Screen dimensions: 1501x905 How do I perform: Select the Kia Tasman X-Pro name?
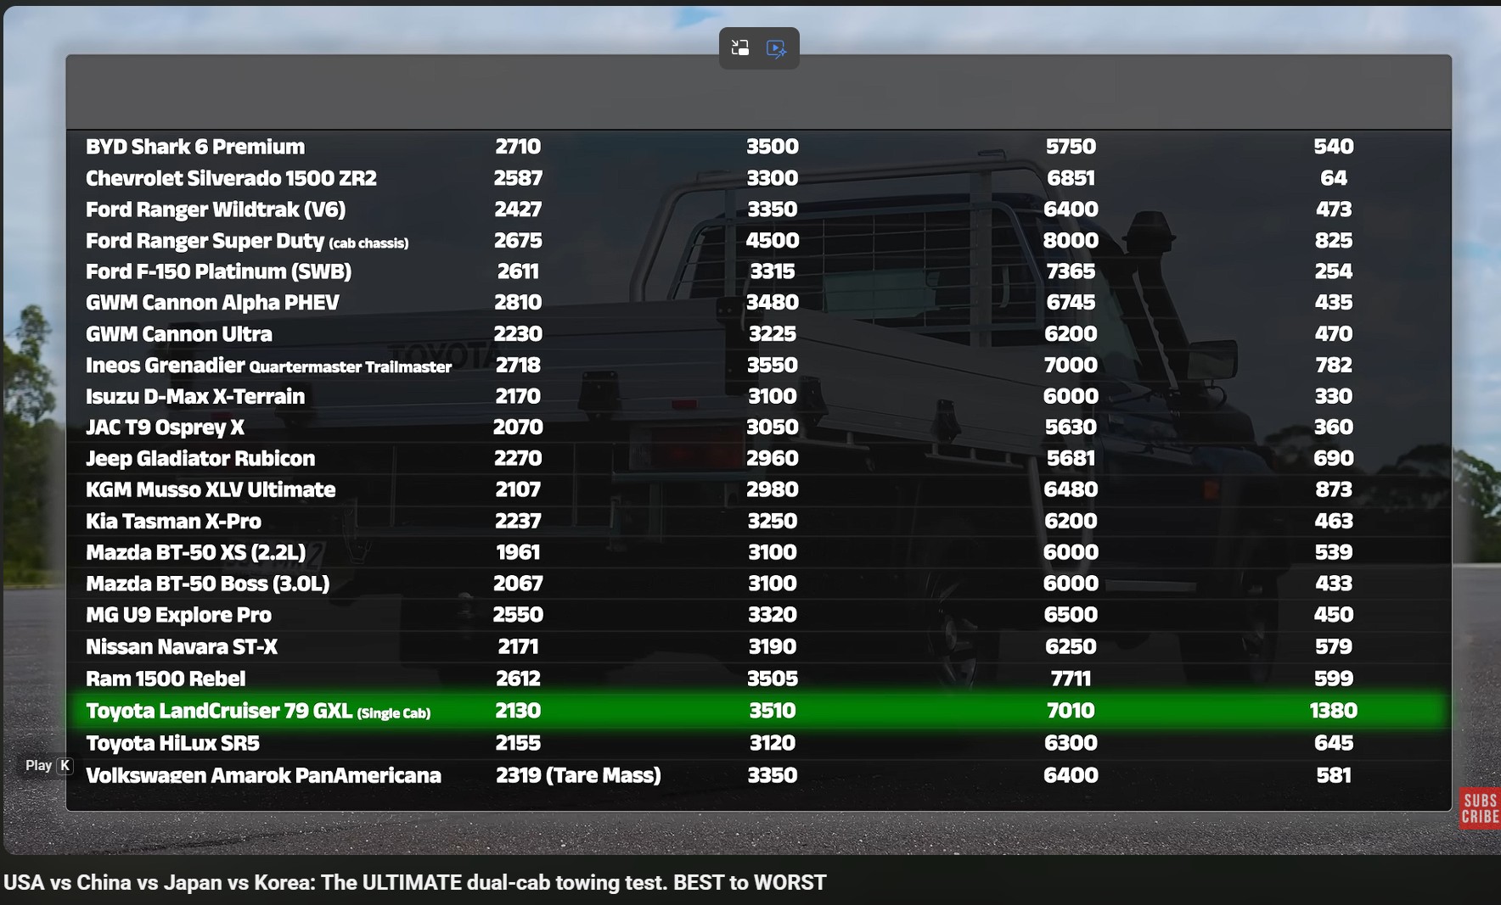pos(173,521)
